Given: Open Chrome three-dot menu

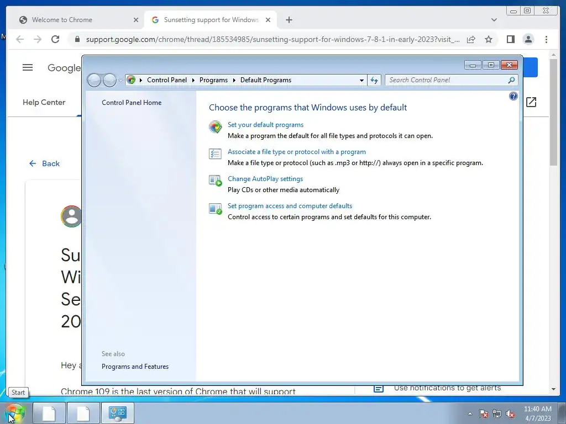Looking at the screenshot, I should click(546, 39).
